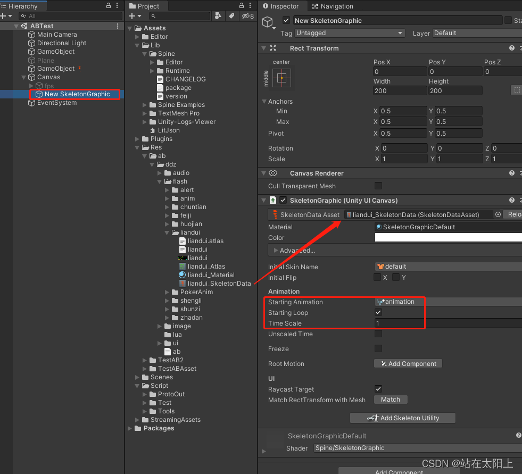This screenshot has width=522, height=474.
Task: Click the Time Scale input field
Action: pos(448,323)
